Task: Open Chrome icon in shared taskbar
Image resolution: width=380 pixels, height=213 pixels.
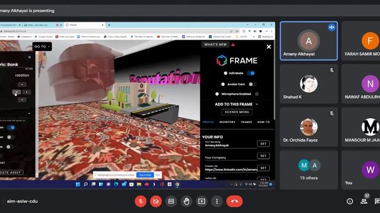Action: pos(177,184)
